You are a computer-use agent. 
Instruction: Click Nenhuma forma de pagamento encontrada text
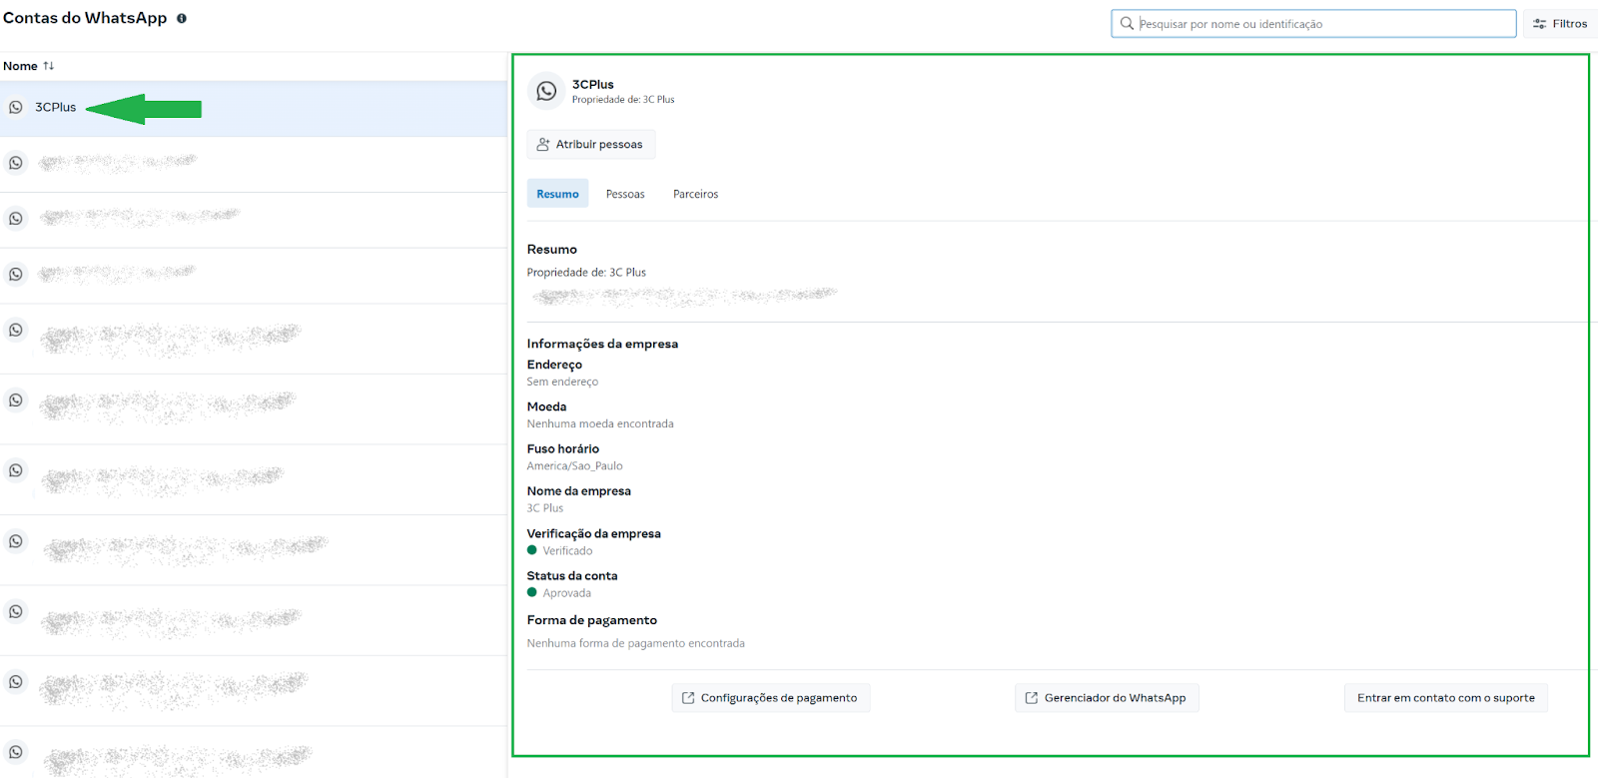click(x=635, y=643)
